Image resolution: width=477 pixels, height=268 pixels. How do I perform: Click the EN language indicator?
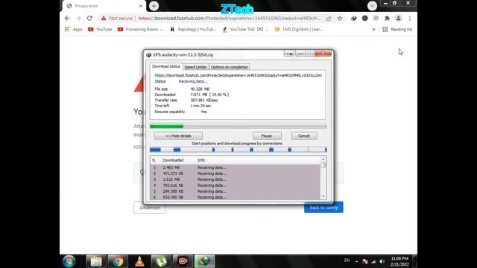347,261
